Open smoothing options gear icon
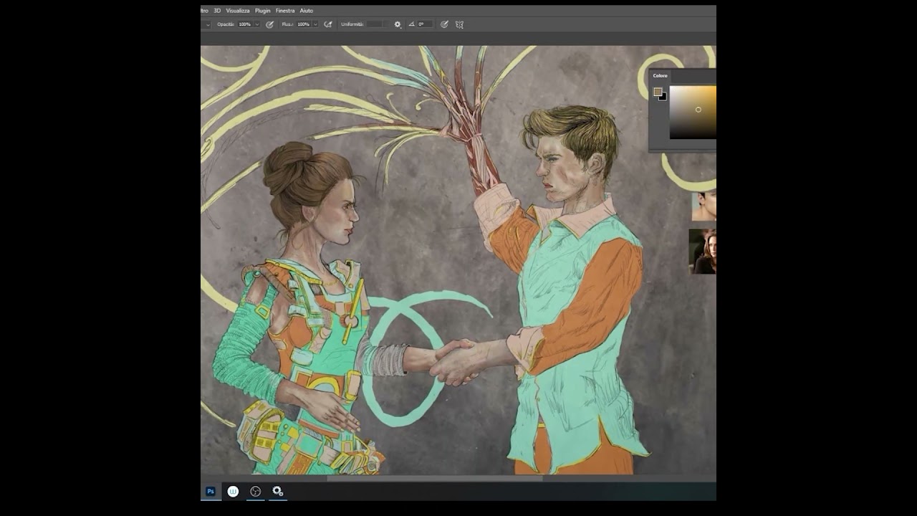The height and width of the screenshot is (516, 917). pos(398,24)
